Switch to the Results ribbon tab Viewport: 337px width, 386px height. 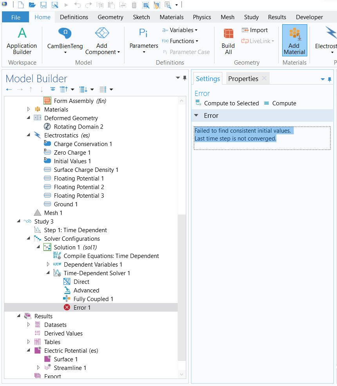point(277,17)
